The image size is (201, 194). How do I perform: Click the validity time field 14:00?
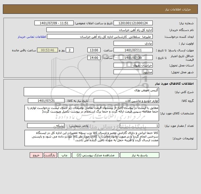94,58
